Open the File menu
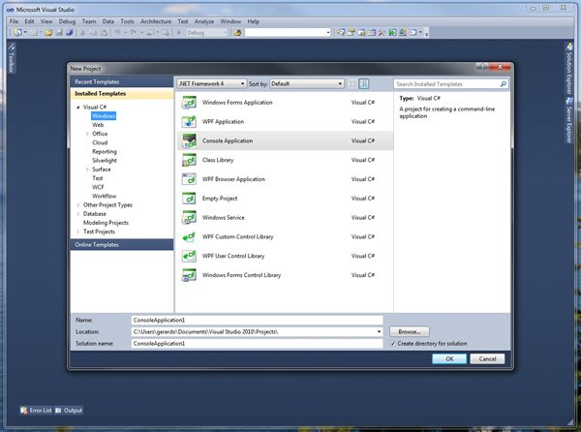 [14, 21]
